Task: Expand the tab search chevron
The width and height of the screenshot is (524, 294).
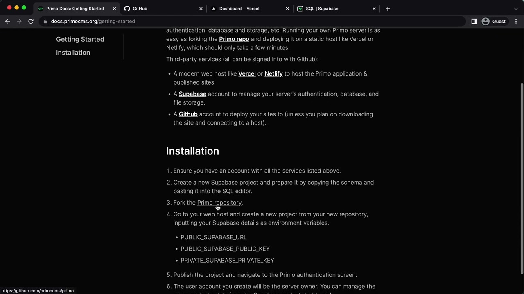Action: [516, 9]
